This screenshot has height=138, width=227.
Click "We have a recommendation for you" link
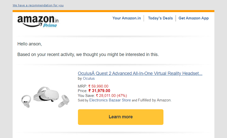pos(38,5)
